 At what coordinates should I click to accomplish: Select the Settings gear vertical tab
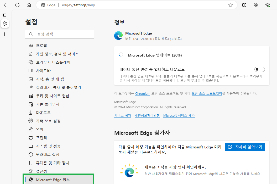(x=5, y=23)
